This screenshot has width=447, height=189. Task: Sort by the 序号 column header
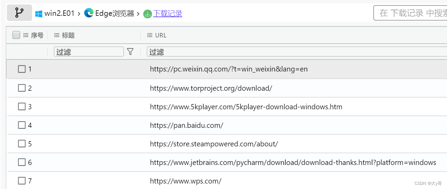pos(37,35)
